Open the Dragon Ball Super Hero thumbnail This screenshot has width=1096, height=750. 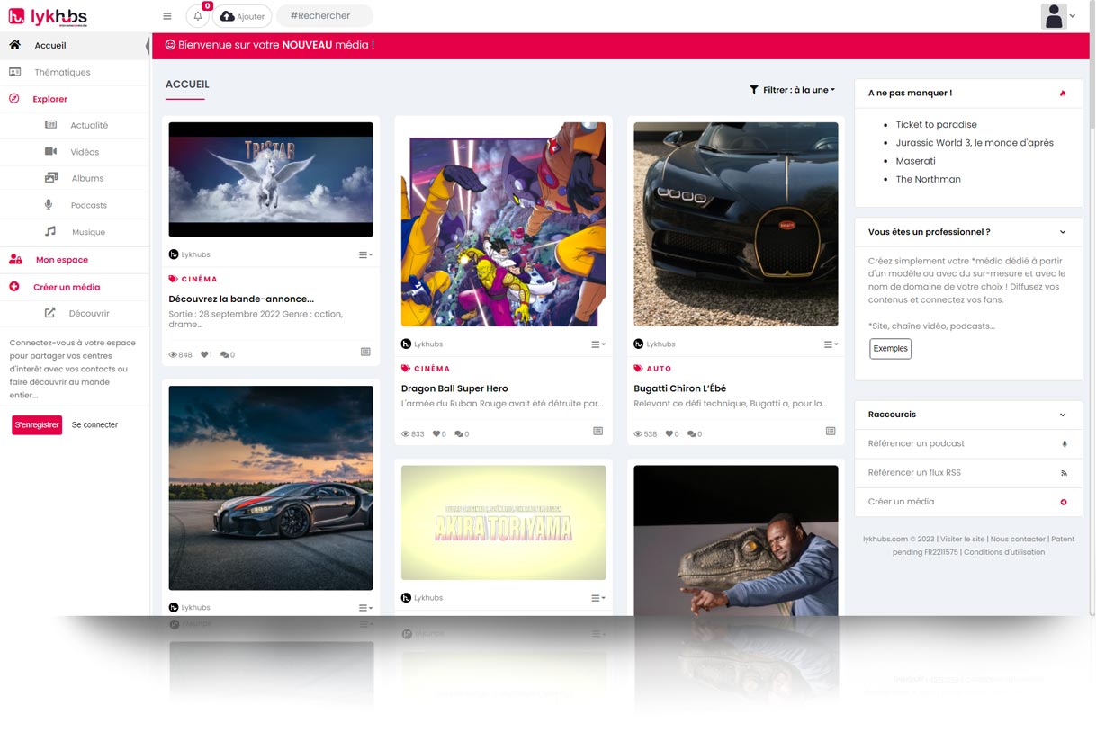coord(503,224)
